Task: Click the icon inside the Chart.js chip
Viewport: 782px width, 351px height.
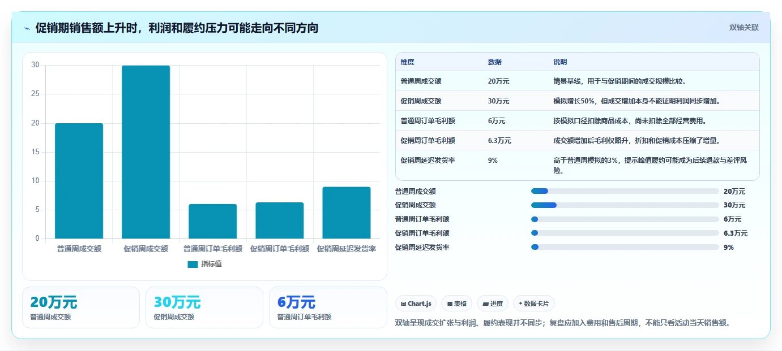Action: [403, 304]
